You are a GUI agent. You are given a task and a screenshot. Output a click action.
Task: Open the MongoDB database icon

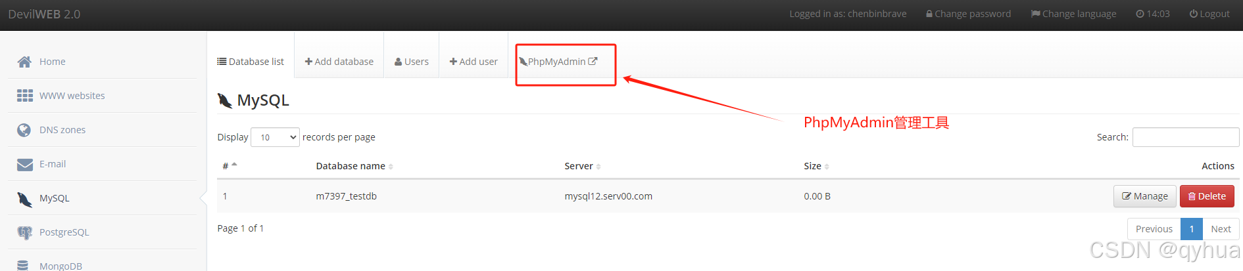(x=23, y=265)
